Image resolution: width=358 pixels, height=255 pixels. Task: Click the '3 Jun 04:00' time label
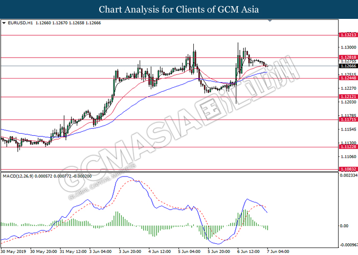tap(100, 251)
